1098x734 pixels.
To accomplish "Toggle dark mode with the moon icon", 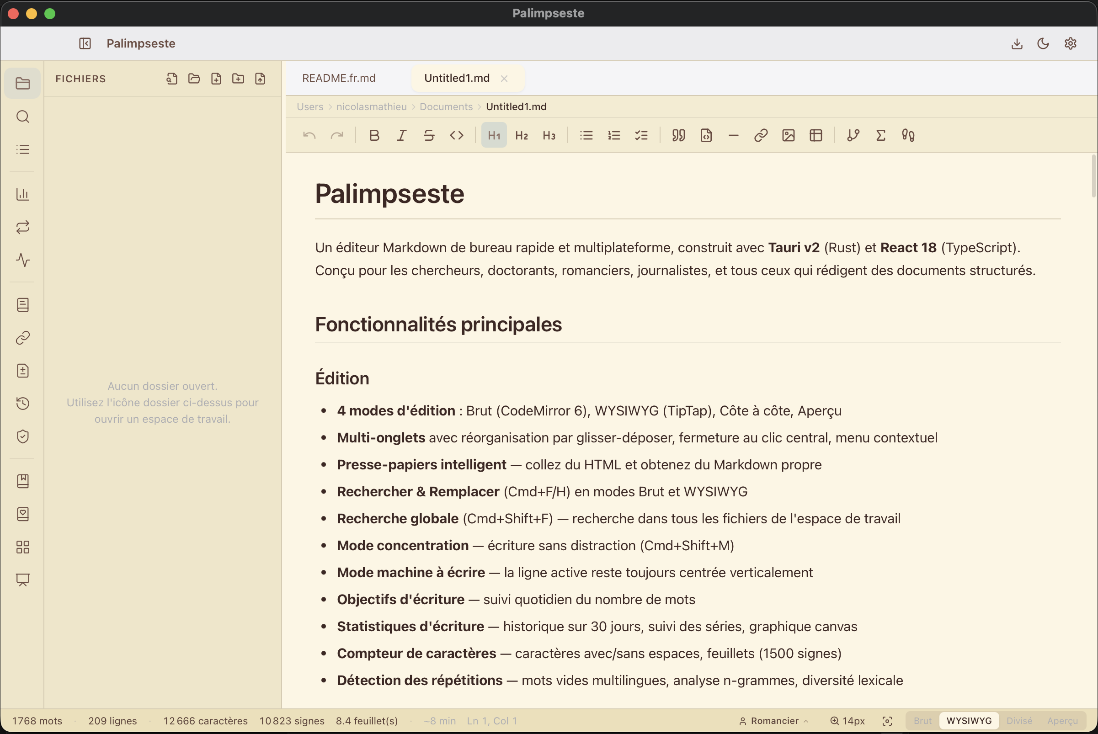I will [1043, 43].
